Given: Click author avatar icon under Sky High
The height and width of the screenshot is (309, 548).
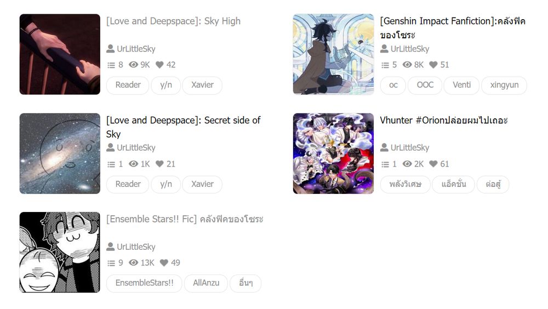Looking at the screenshot, I should point(111,49).
